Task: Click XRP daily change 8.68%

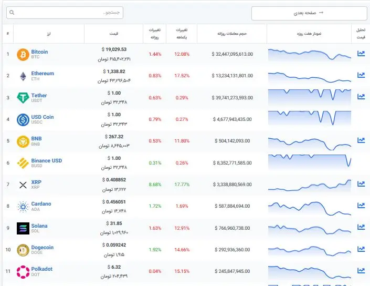Action: coord(155,185)
